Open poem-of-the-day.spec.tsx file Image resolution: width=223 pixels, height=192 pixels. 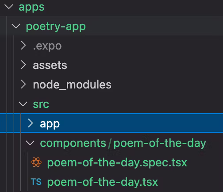tap(117, 163)
